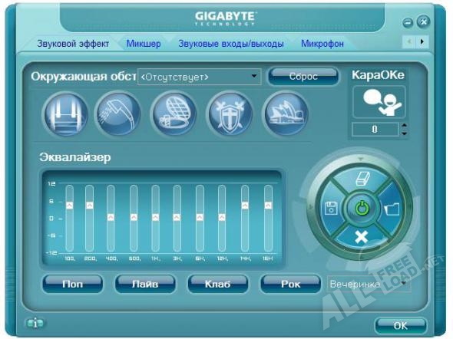Image resolution: width=453 pixels, height=339 pixels.
Task: Increase the KaraOKe key value
Action: click(x=404, y=126)
